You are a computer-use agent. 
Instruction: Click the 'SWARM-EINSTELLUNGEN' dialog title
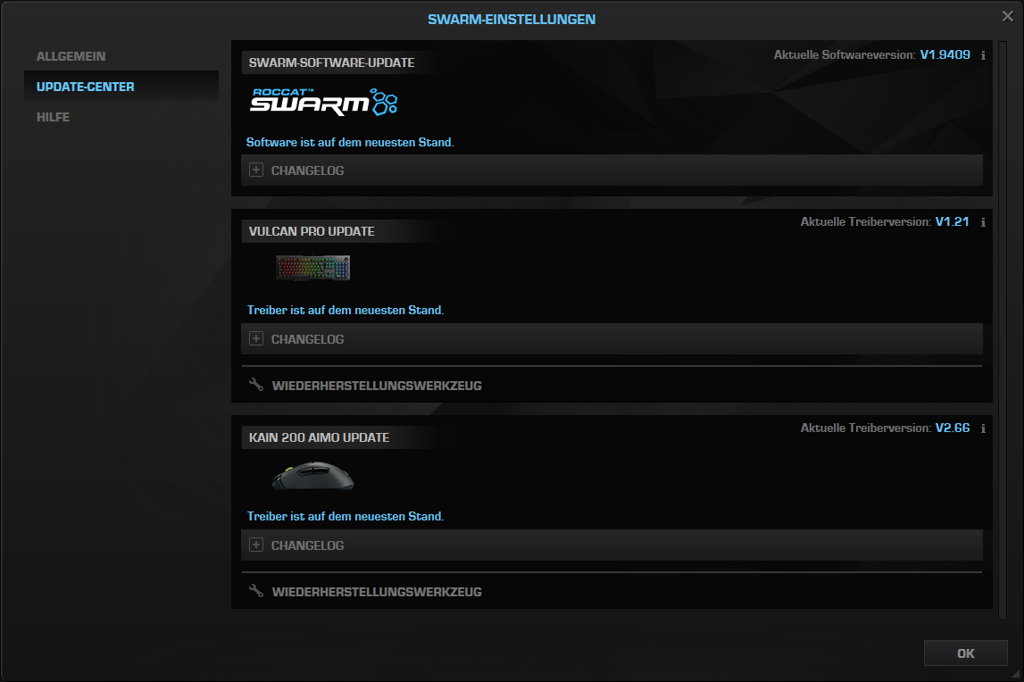(x=512, y=20)
